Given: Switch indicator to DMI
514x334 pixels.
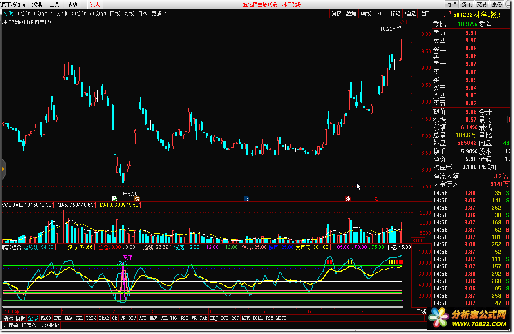Looking at the screenshot, I should 58,318.
